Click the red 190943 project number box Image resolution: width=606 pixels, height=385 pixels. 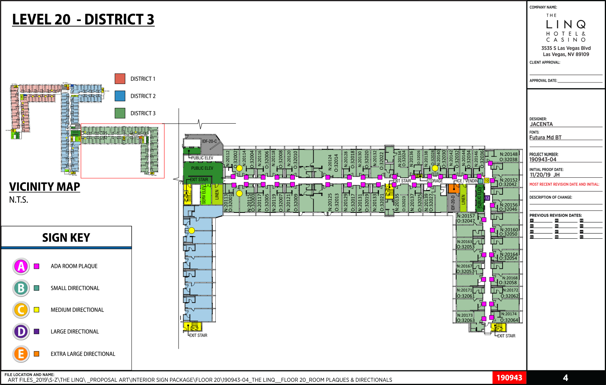pos(509,378)
